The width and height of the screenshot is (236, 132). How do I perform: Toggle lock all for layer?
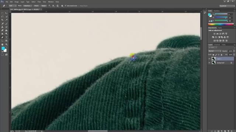(221, 55)
